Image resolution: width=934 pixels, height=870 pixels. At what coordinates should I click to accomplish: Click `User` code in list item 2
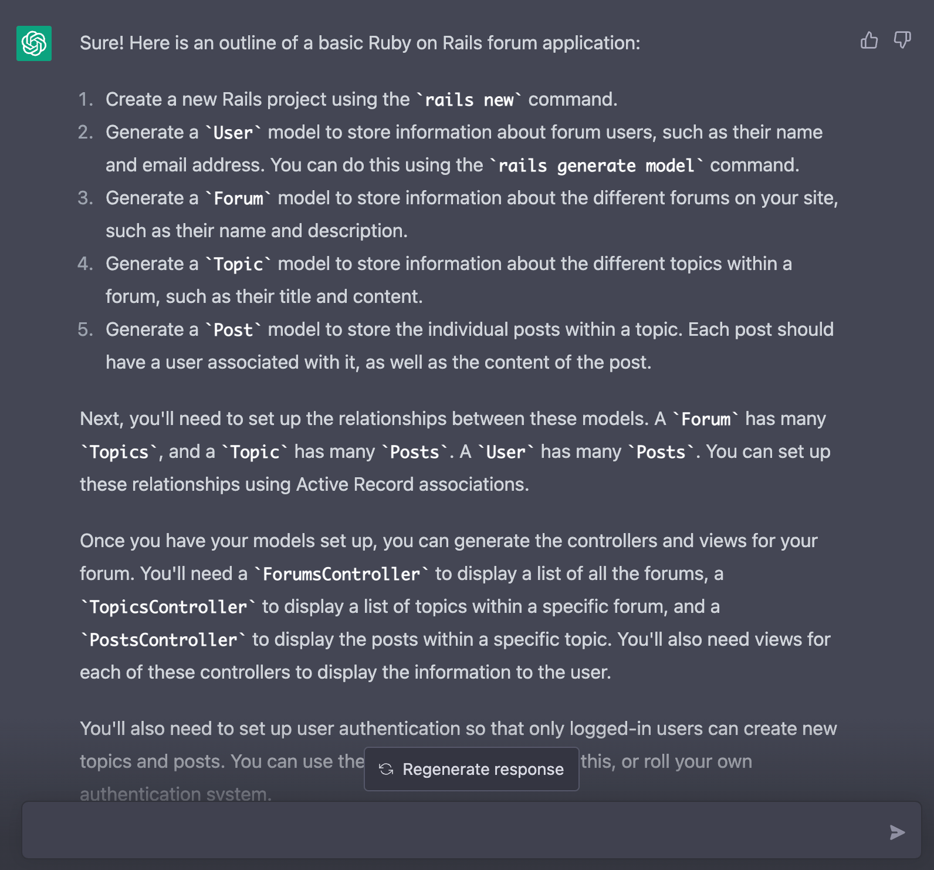pyautogui.click(x=233, y=133)
